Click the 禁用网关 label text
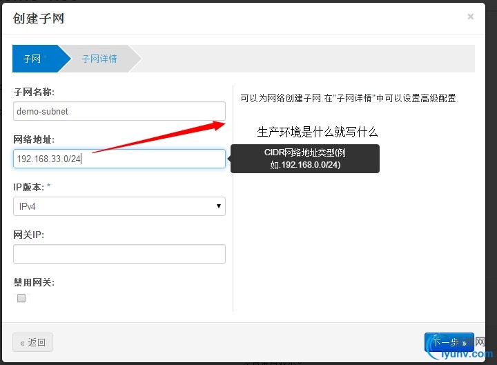497x365 pixels. 34,282
